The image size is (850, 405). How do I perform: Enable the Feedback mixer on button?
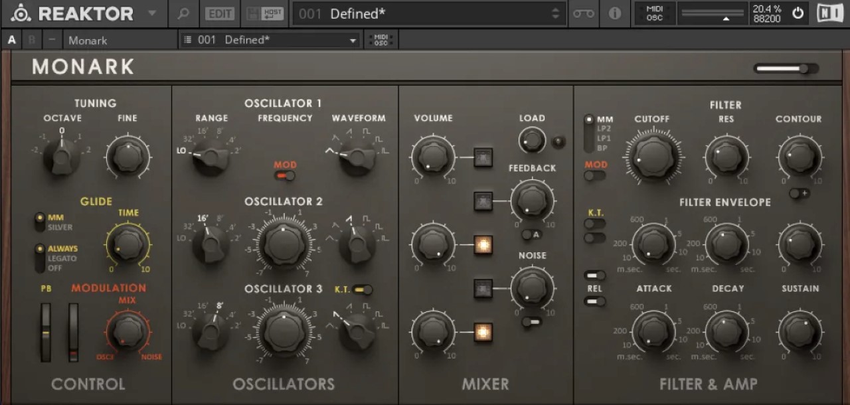point(483,201)
